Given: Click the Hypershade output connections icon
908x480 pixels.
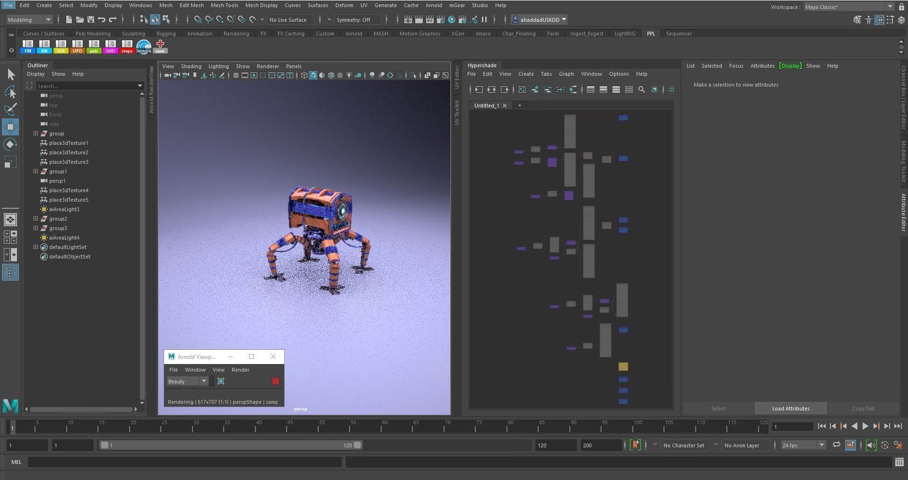Looking at the screenshot, I should point(504,89).
